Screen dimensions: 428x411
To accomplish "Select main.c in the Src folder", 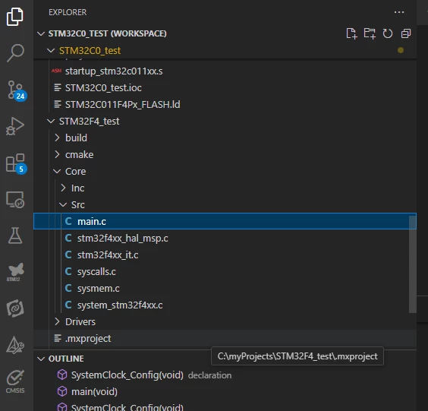I will 225,221.
